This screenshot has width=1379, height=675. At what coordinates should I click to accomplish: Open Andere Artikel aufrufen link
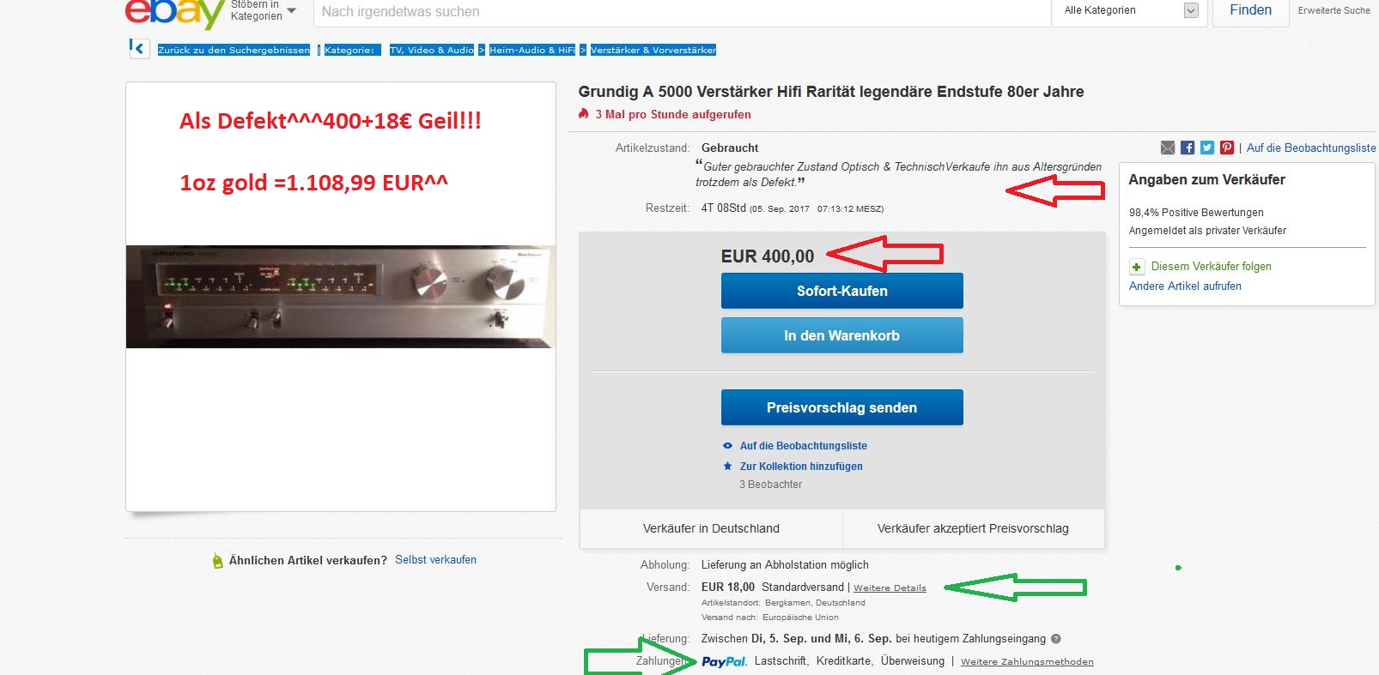pyautogui.click(x=1185, y=286)
